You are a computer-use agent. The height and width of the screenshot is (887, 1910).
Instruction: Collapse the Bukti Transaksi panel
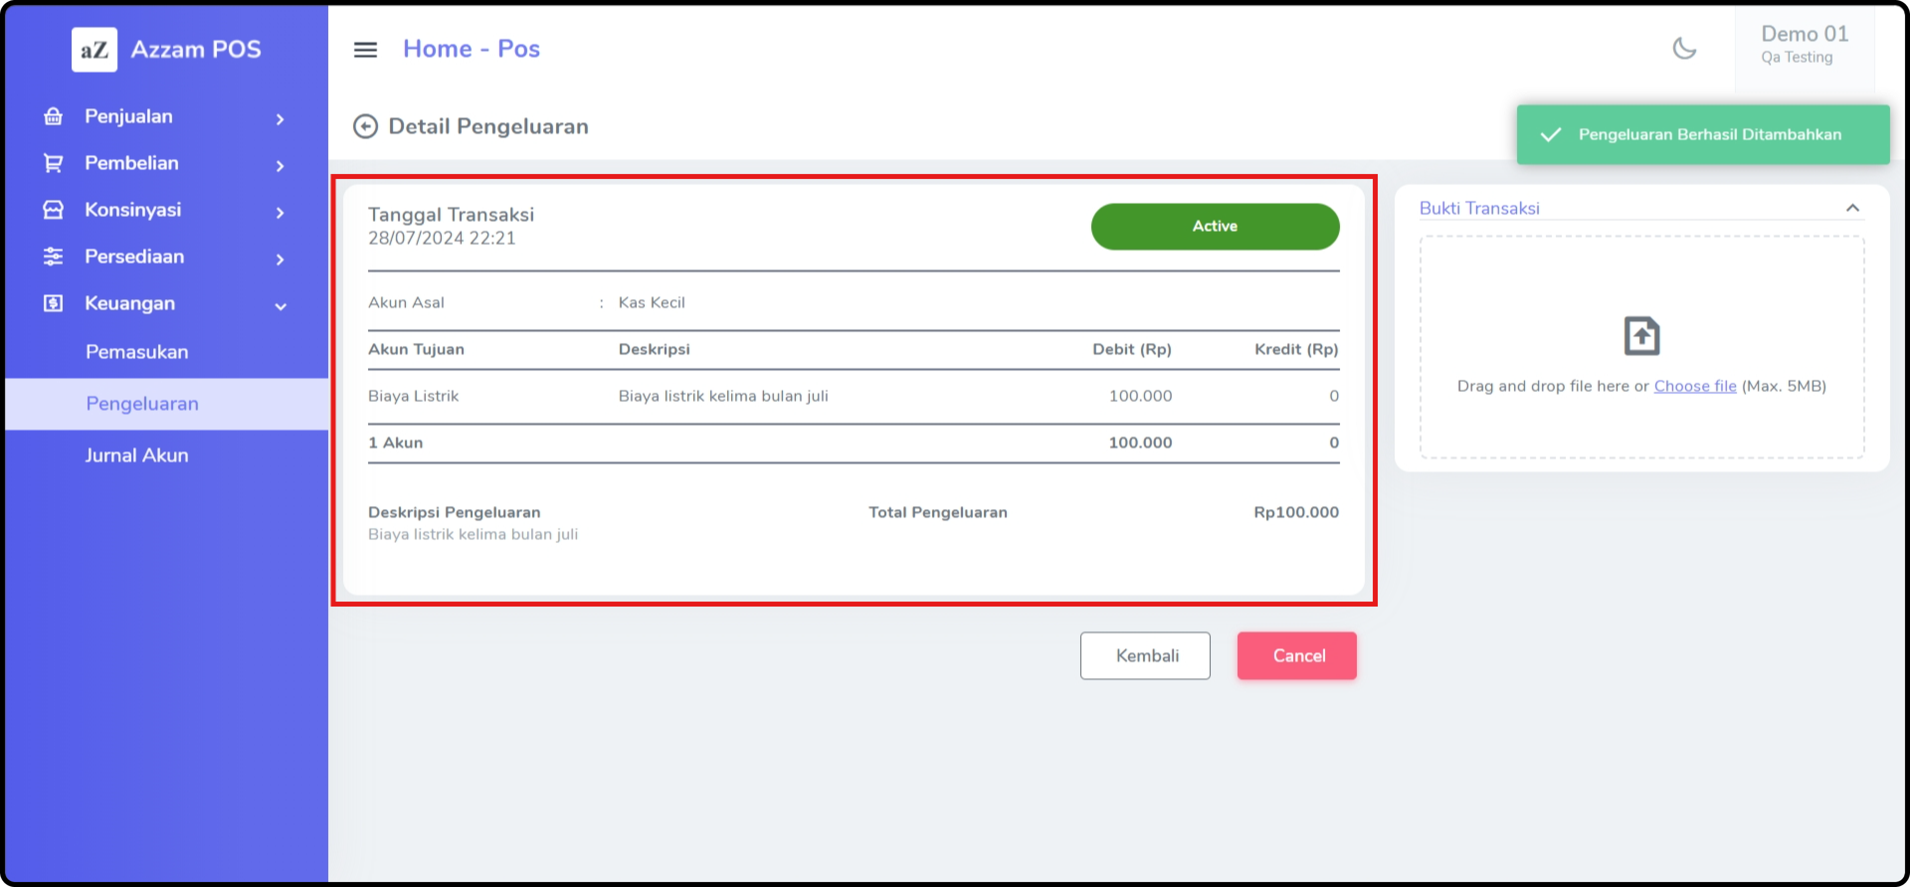click(x=1851, y=208)
